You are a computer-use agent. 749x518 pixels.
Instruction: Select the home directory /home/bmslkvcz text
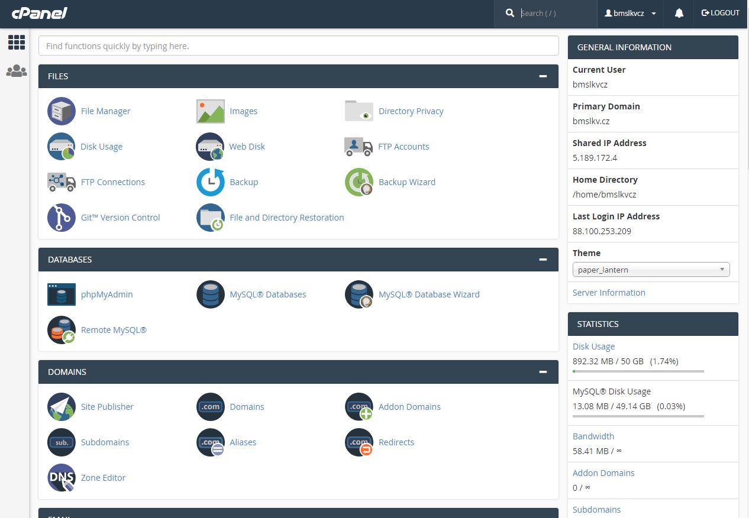605,195
